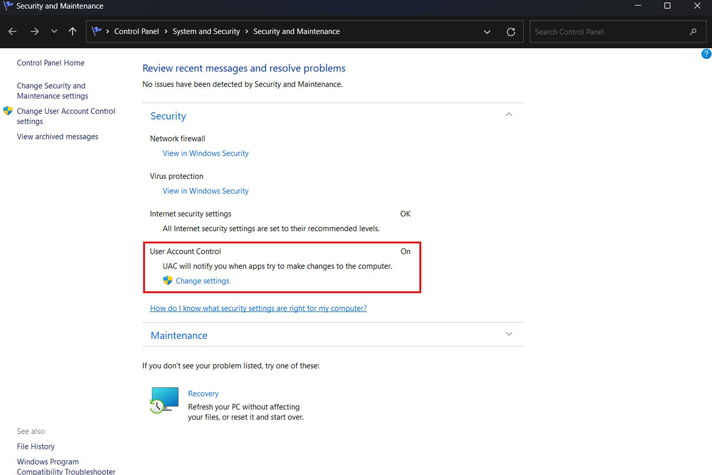Click the Security section heading
The image size is (712, 475).
168,116
